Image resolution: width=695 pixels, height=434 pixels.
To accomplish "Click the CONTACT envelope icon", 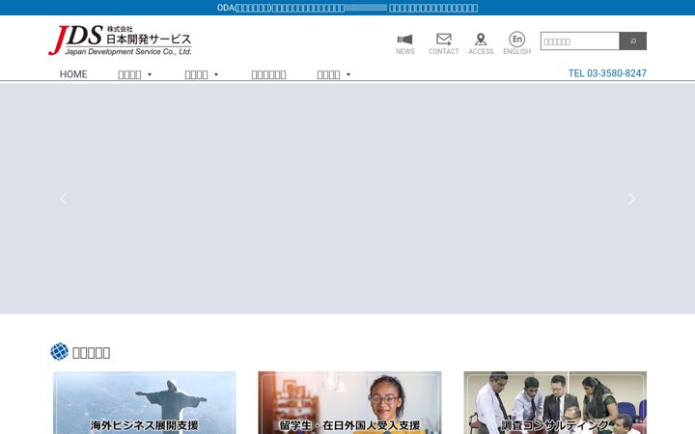I will coord(443,43).
